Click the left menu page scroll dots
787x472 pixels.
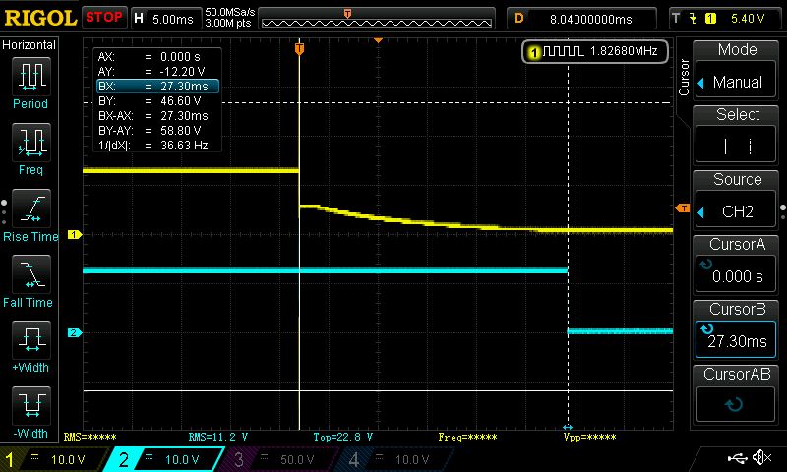[x=4, y=212]
